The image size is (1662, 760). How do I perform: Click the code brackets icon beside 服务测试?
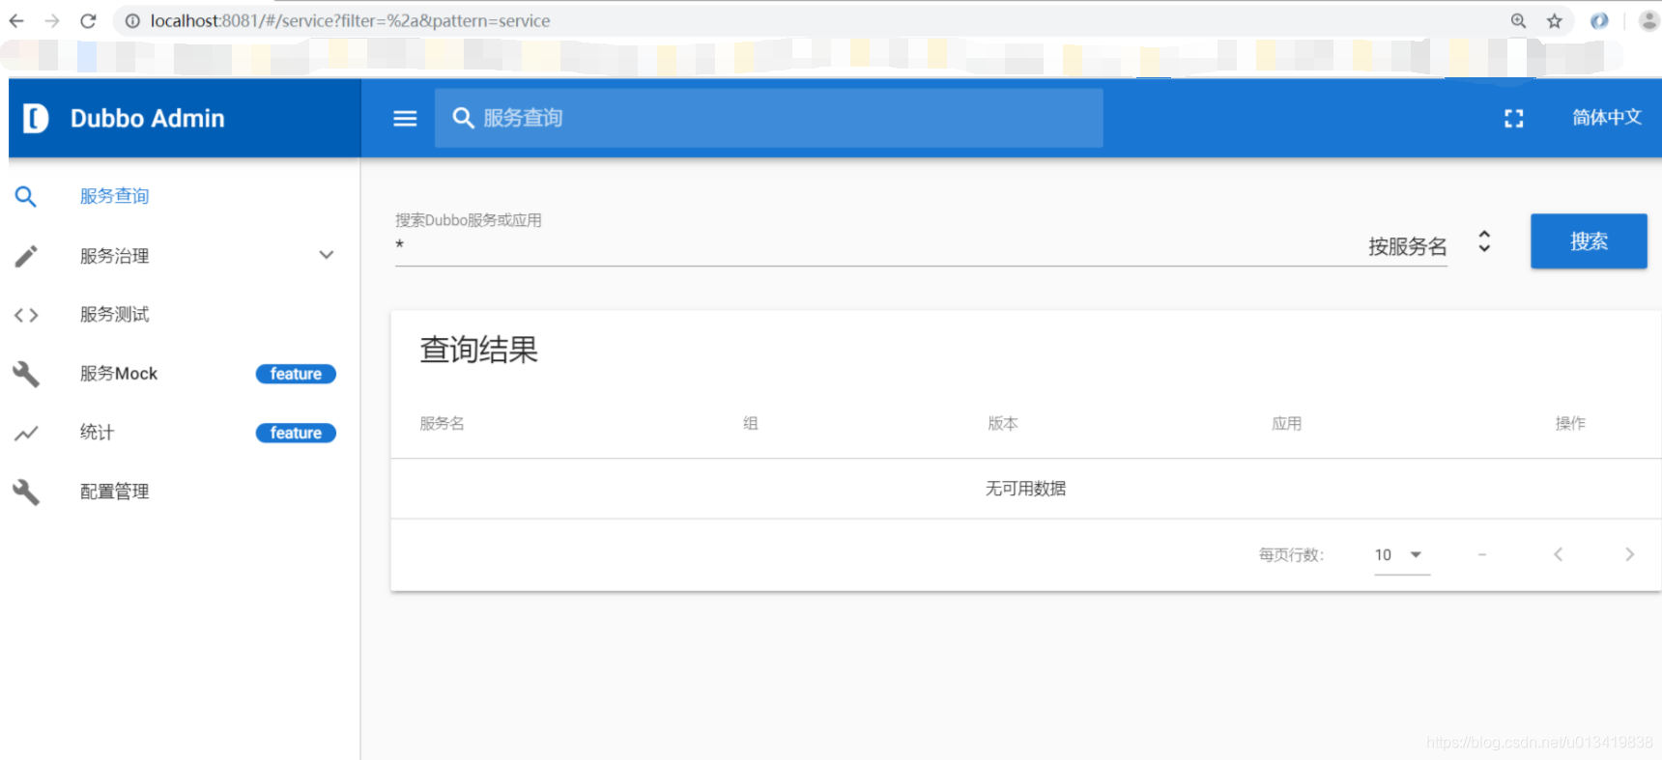[26, 315]
